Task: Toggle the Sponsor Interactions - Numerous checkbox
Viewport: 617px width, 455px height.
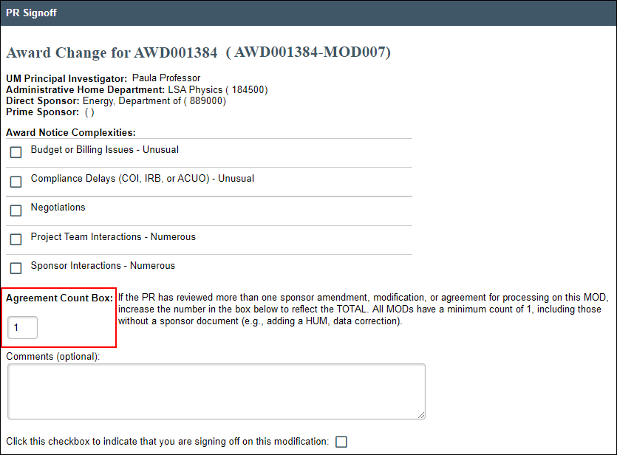Action: 16,268
